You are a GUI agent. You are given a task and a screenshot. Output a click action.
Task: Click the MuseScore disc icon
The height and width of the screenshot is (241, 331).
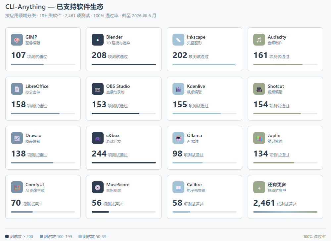pos(98,187)
